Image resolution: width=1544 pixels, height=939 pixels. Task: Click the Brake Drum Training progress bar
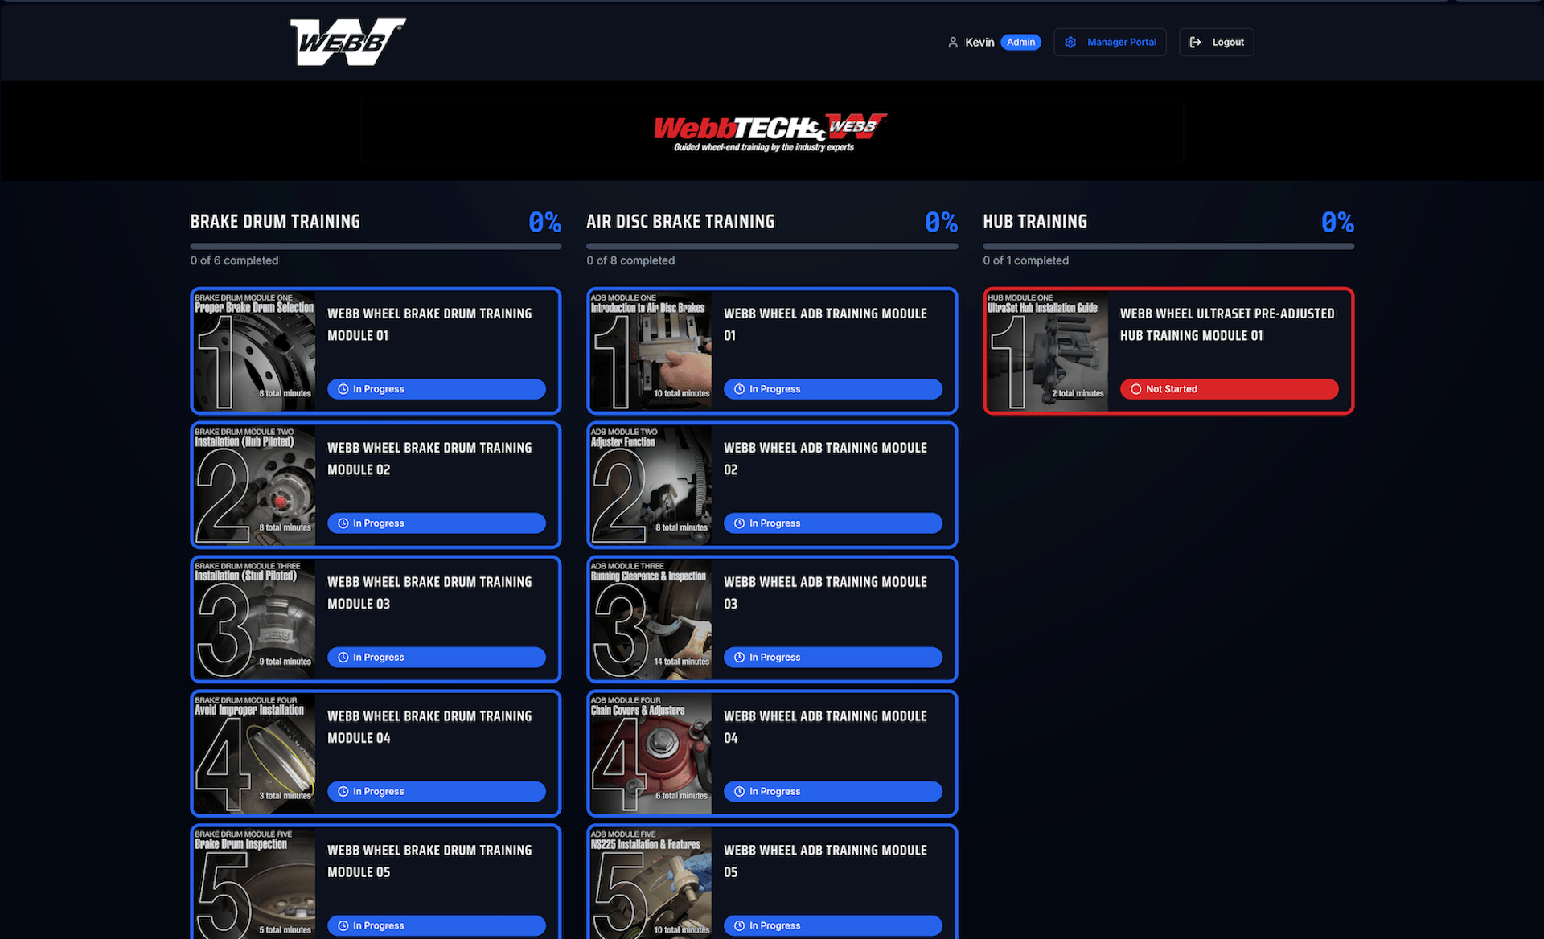376,246
